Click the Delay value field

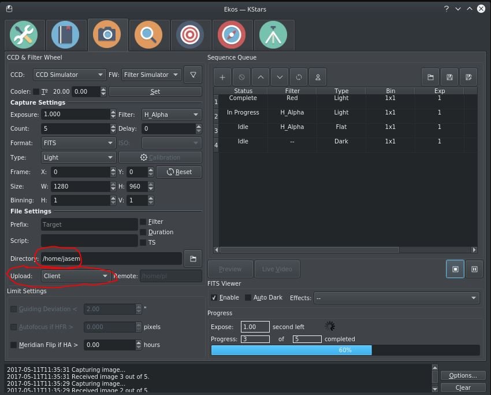pyautogui.click(x=169, y=128)
